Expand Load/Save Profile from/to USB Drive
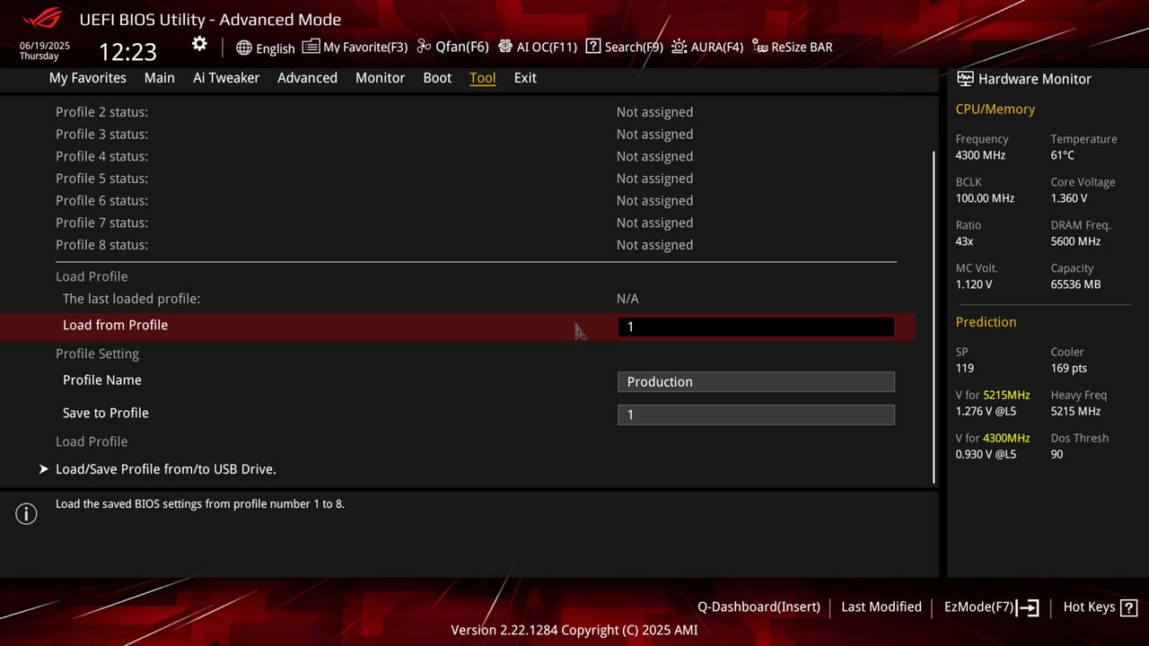This screenshot has height=646, width=1149. tap(165, 468)
